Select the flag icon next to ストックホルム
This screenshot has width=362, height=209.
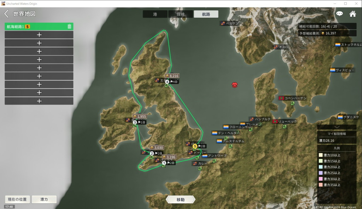pos(338,45)
